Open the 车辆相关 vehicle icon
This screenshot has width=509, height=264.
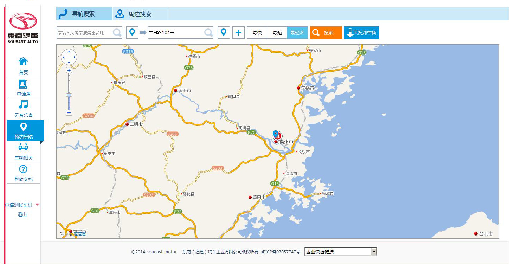23,147
